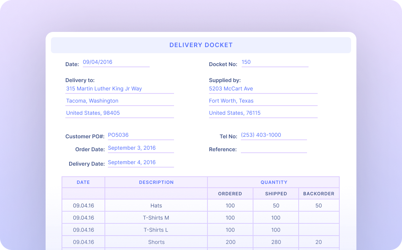Click the BACKORDER column header

pos(319,193)
